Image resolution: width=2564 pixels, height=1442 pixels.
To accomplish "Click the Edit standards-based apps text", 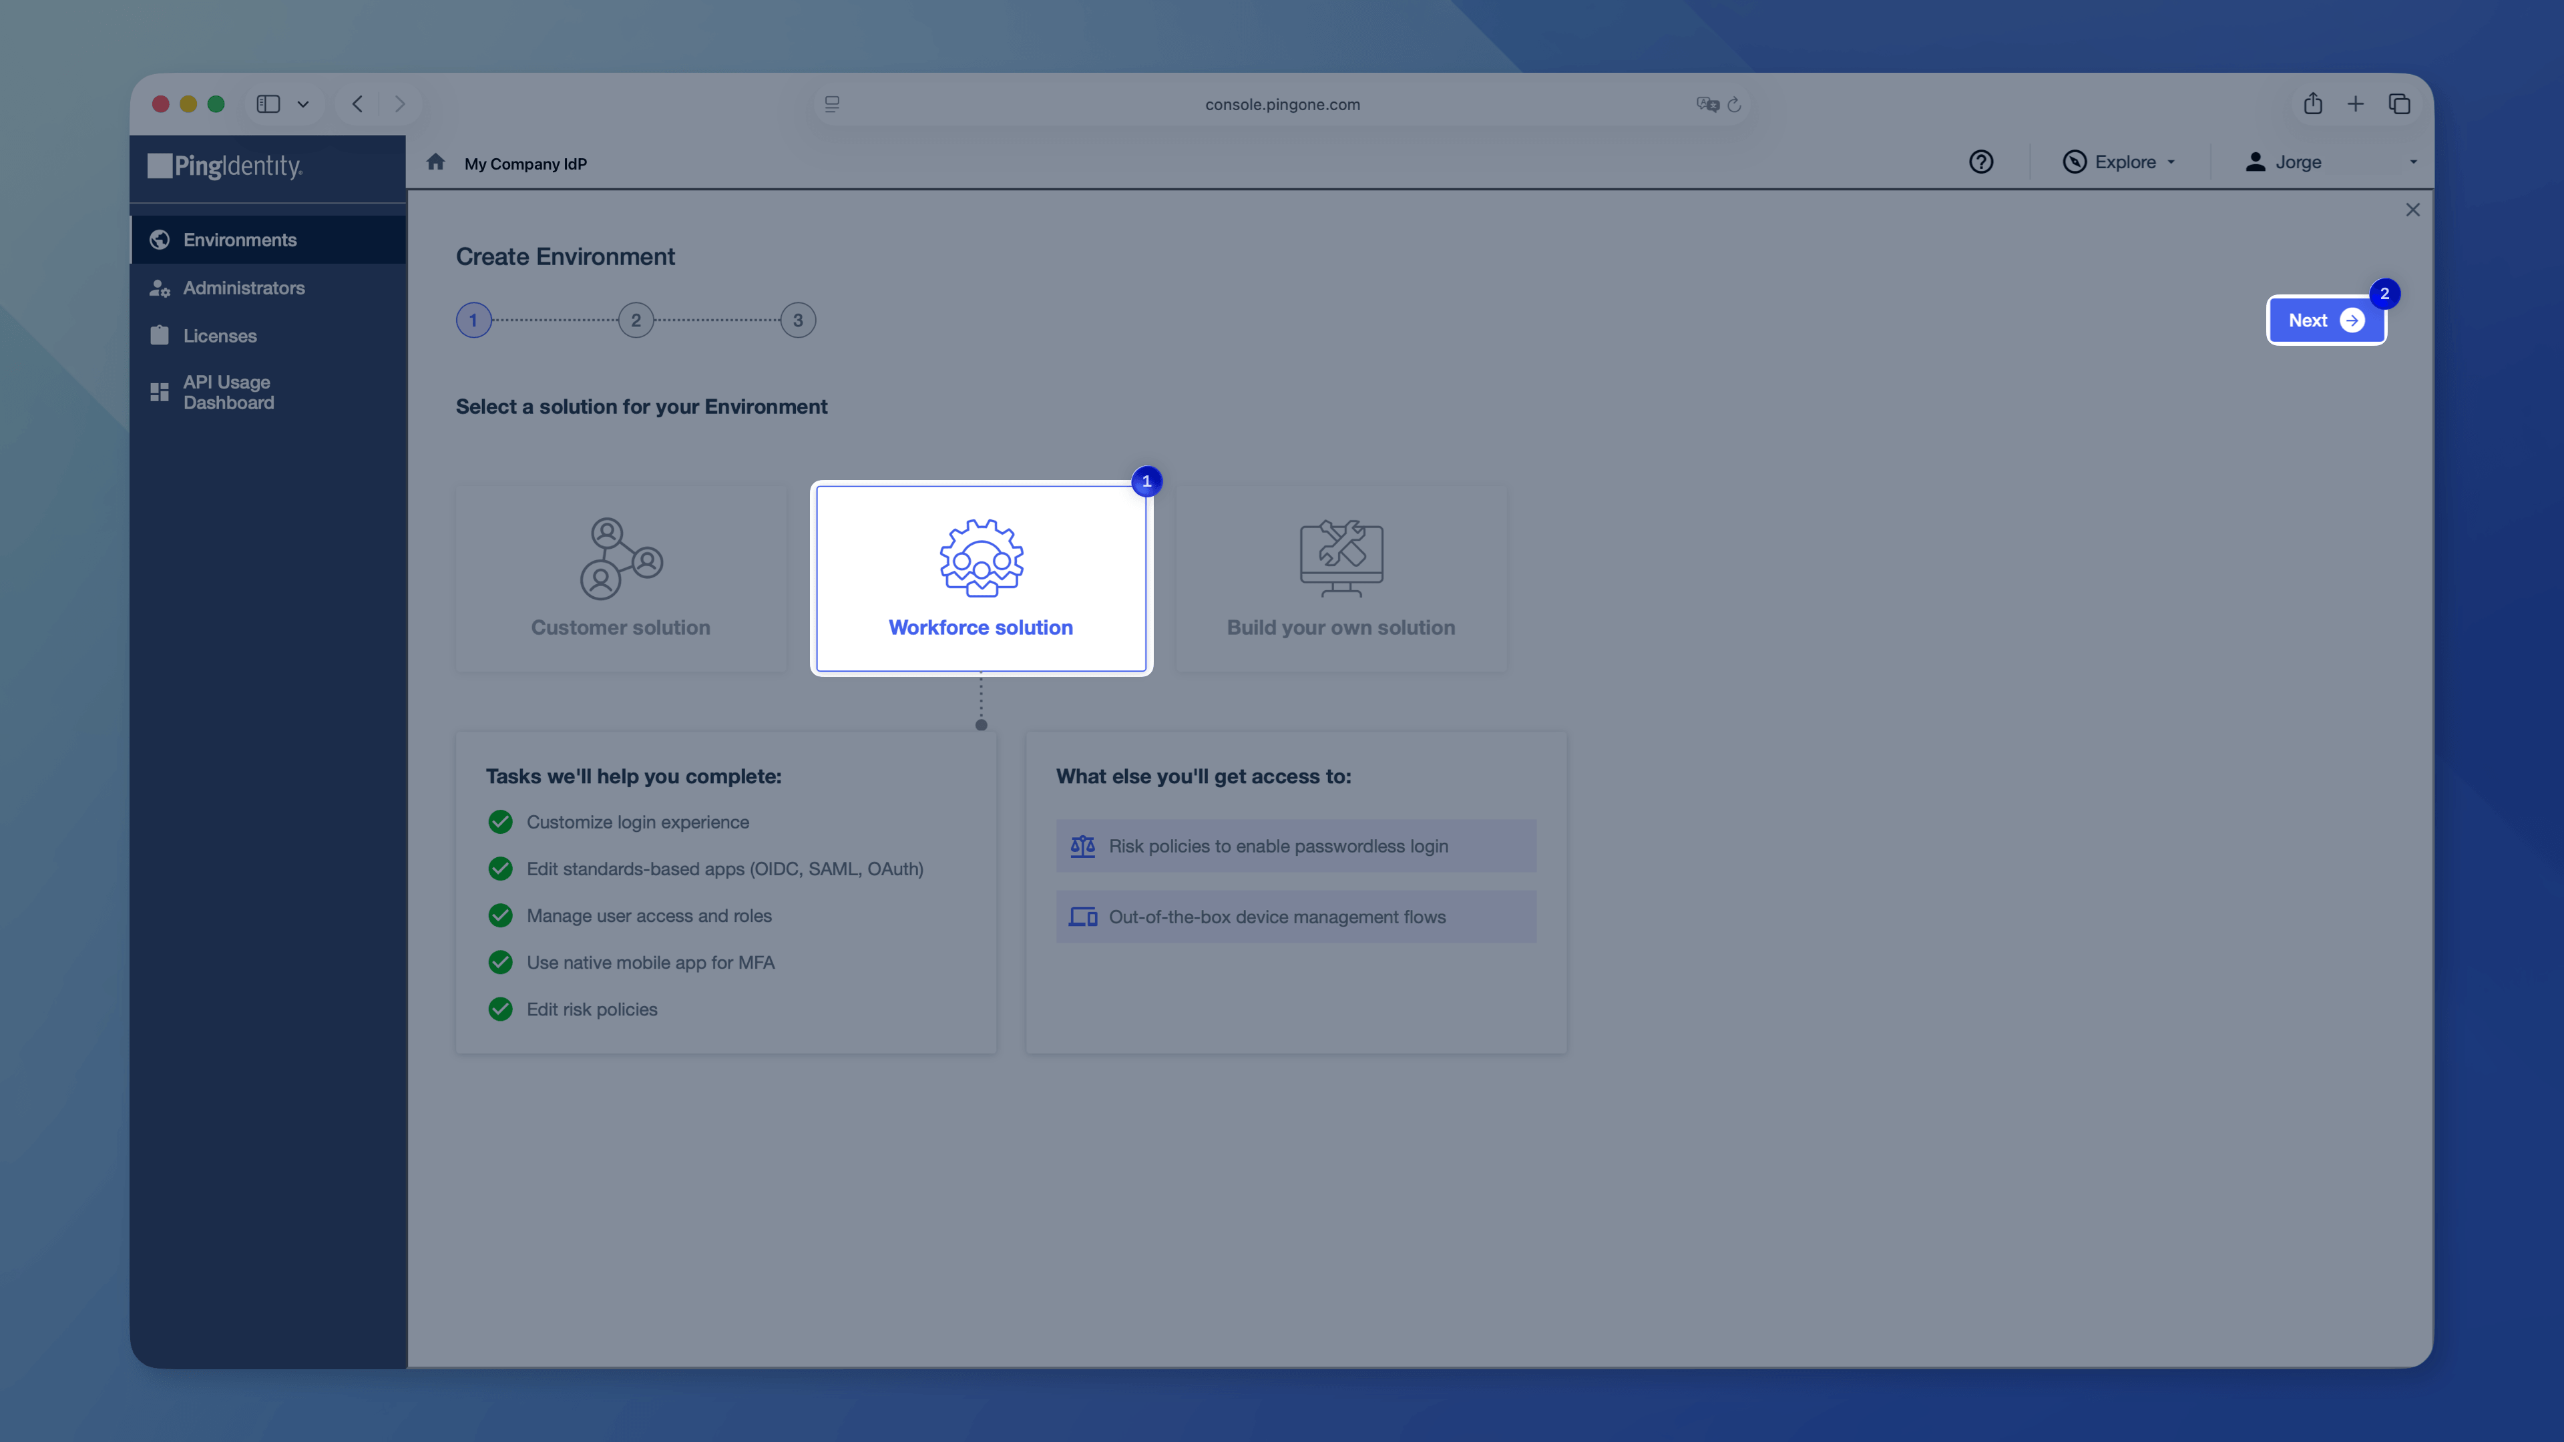I will [x=724, y=869].
